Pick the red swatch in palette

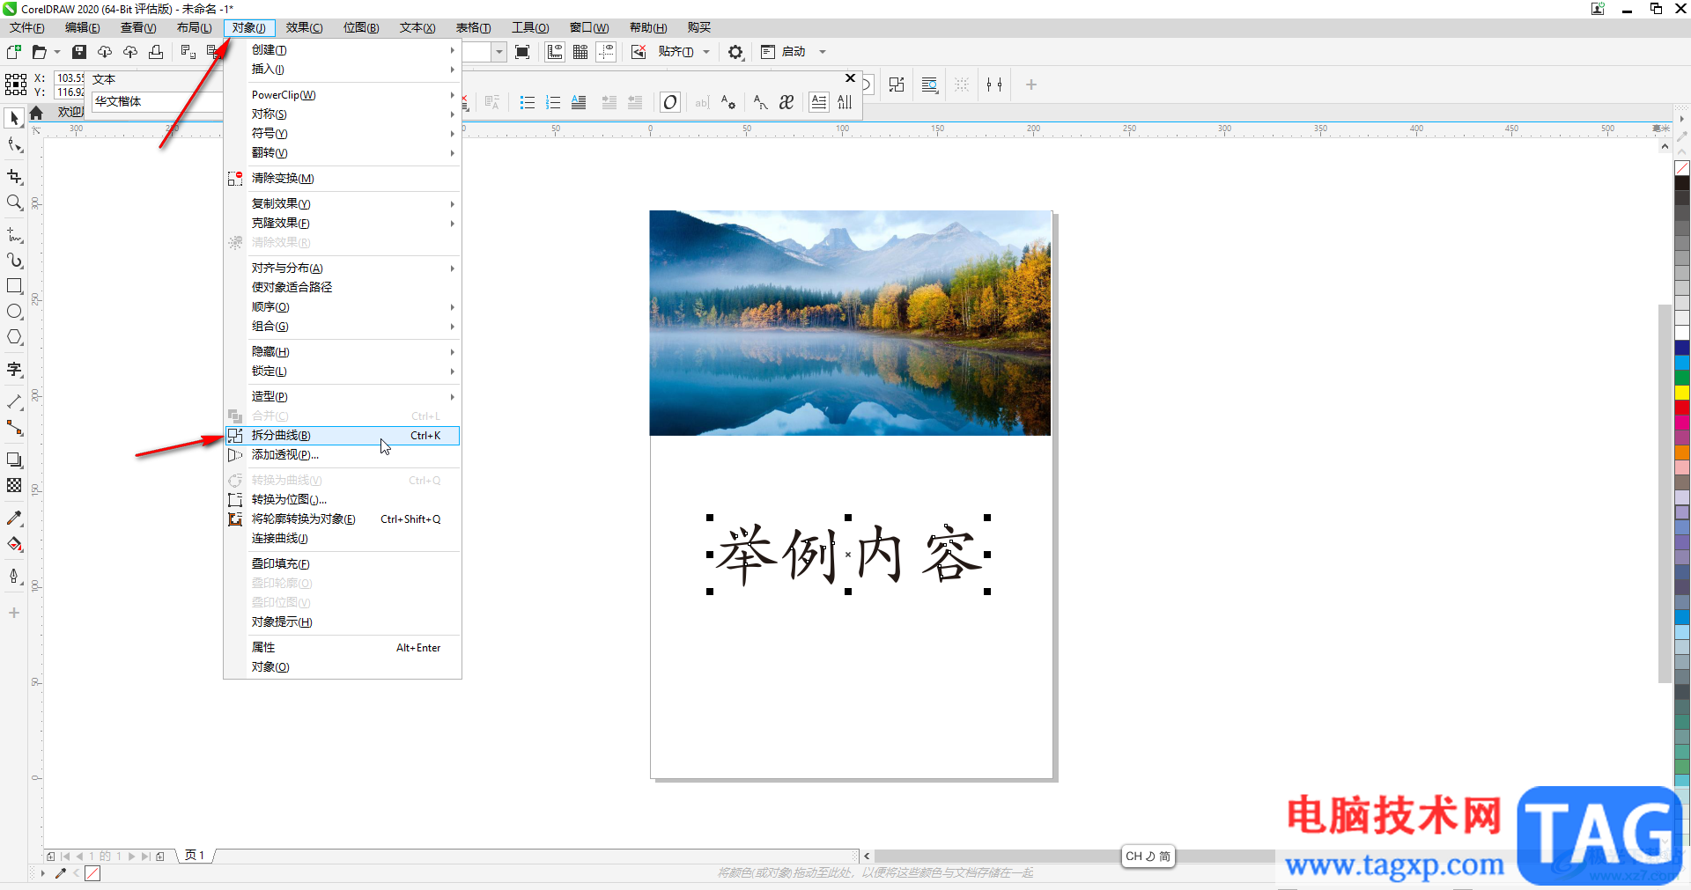coord(1682,408)
